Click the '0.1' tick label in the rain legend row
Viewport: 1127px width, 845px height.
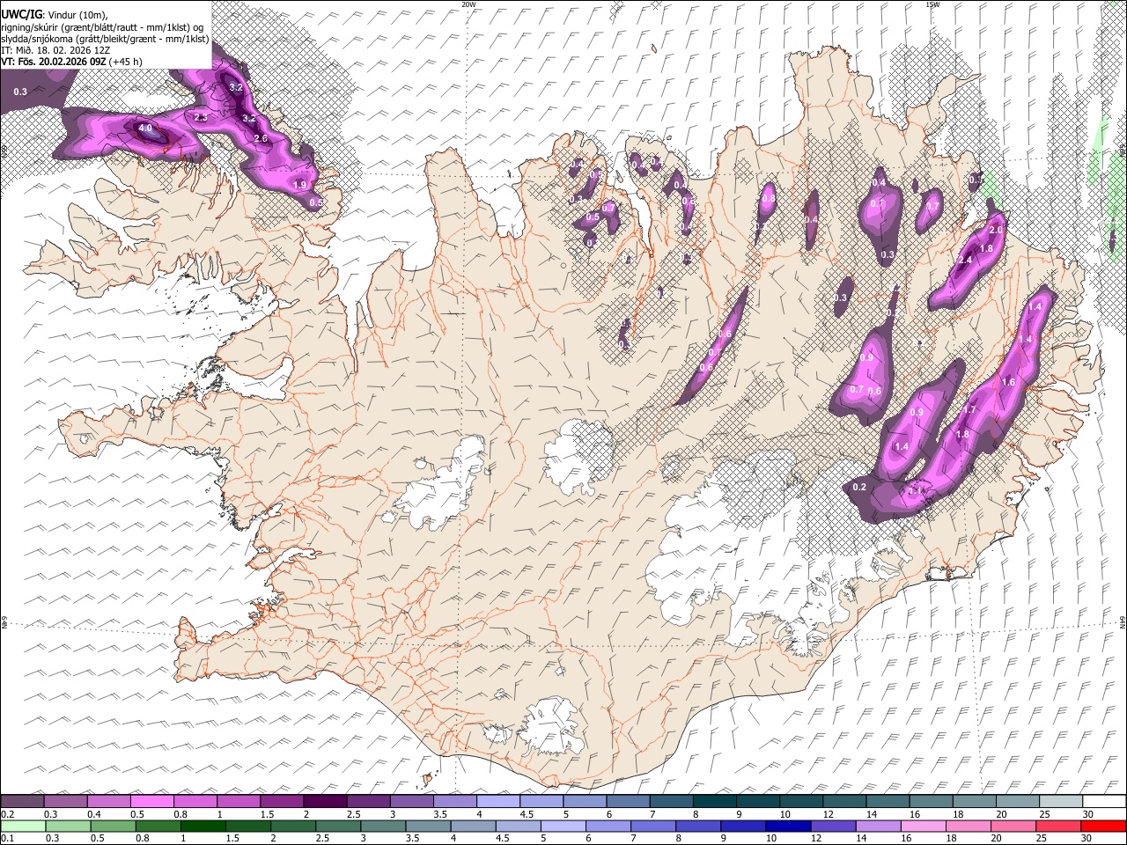pyautogui.click(x=8, y=838)
